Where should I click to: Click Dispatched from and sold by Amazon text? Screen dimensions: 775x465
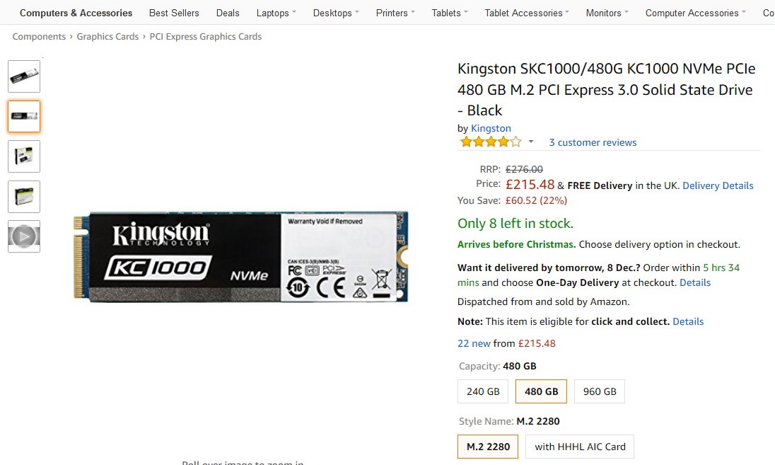click(x=543, y=302)
